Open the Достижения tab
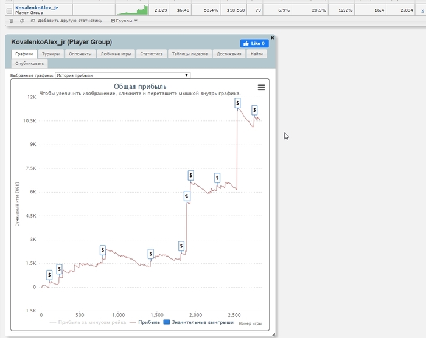Image resolution: width=426 pixels, height=338 pixels. (229, 54)
